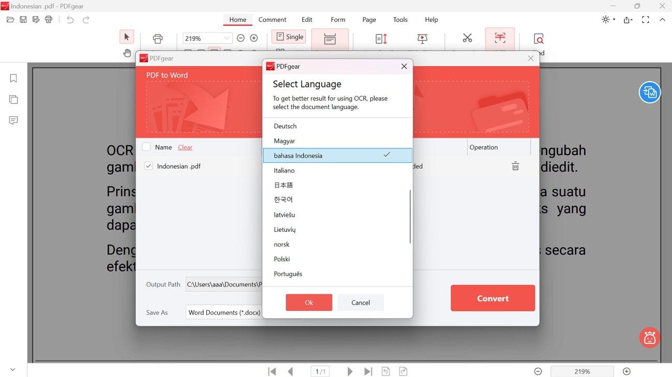Rotate page counterclockwise in bottom bar
672x377 pixels.
click(386, 371)
